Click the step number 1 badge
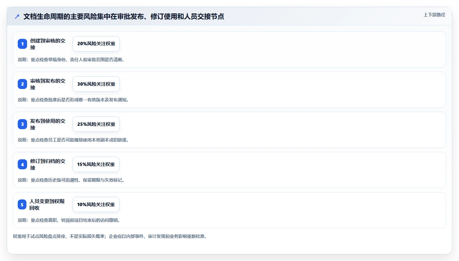The height and width of the screenshot is (261, 459). (22, 44)
